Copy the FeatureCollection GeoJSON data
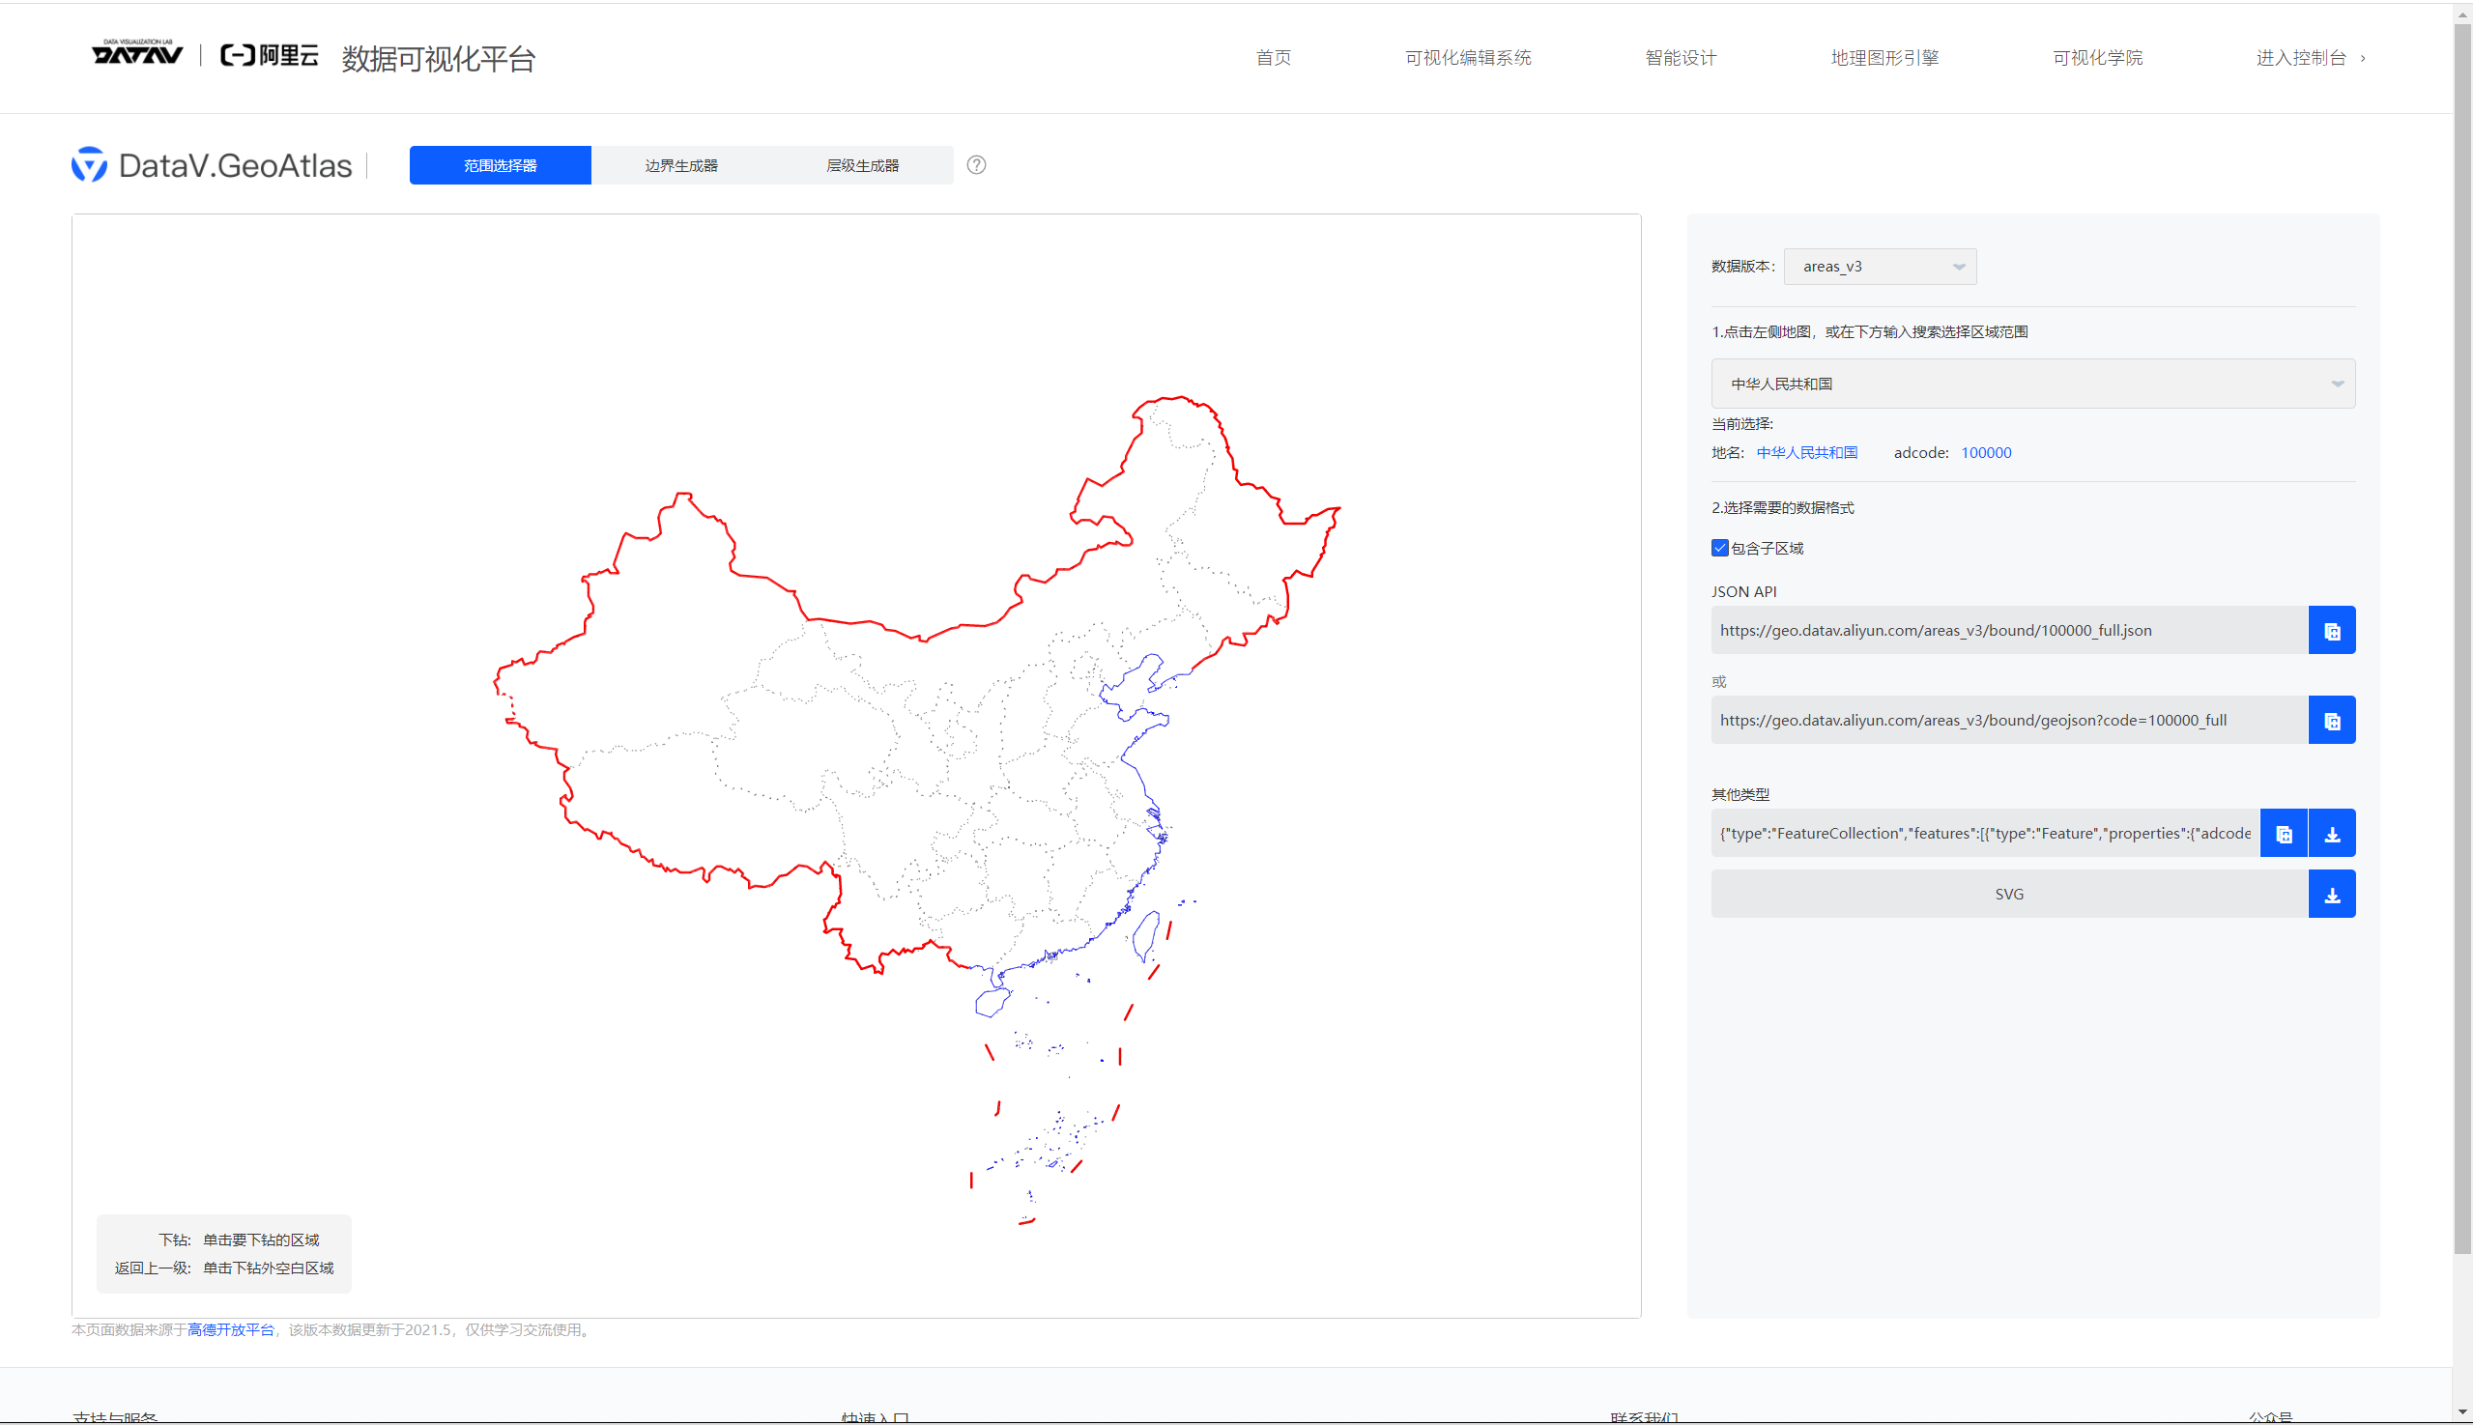This screenshot has width=2473, height=1425. (2284, 833)
